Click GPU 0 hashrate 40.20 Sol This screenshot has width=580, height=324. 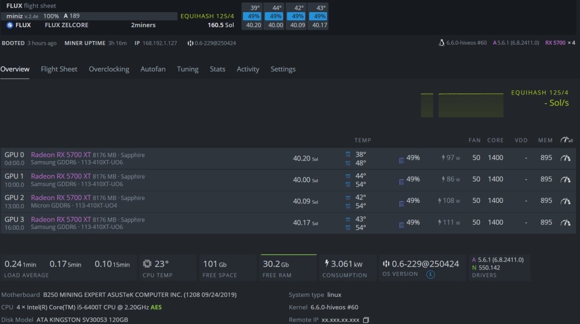pos(306,158)
